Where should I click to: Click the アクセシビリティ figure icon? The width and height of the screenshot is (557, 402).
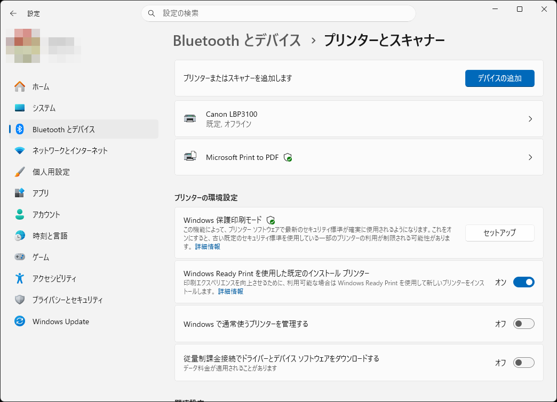[20, 278]
